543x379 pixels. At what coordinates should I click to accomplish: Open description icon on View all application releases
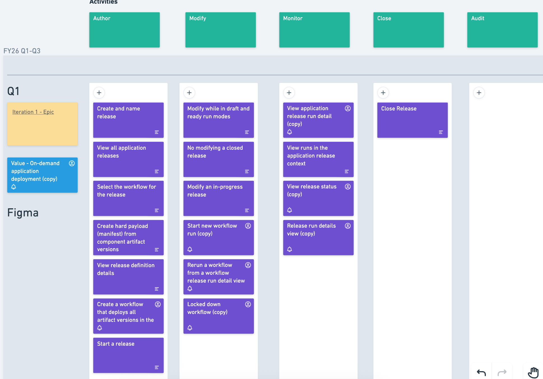click(157, 172)
